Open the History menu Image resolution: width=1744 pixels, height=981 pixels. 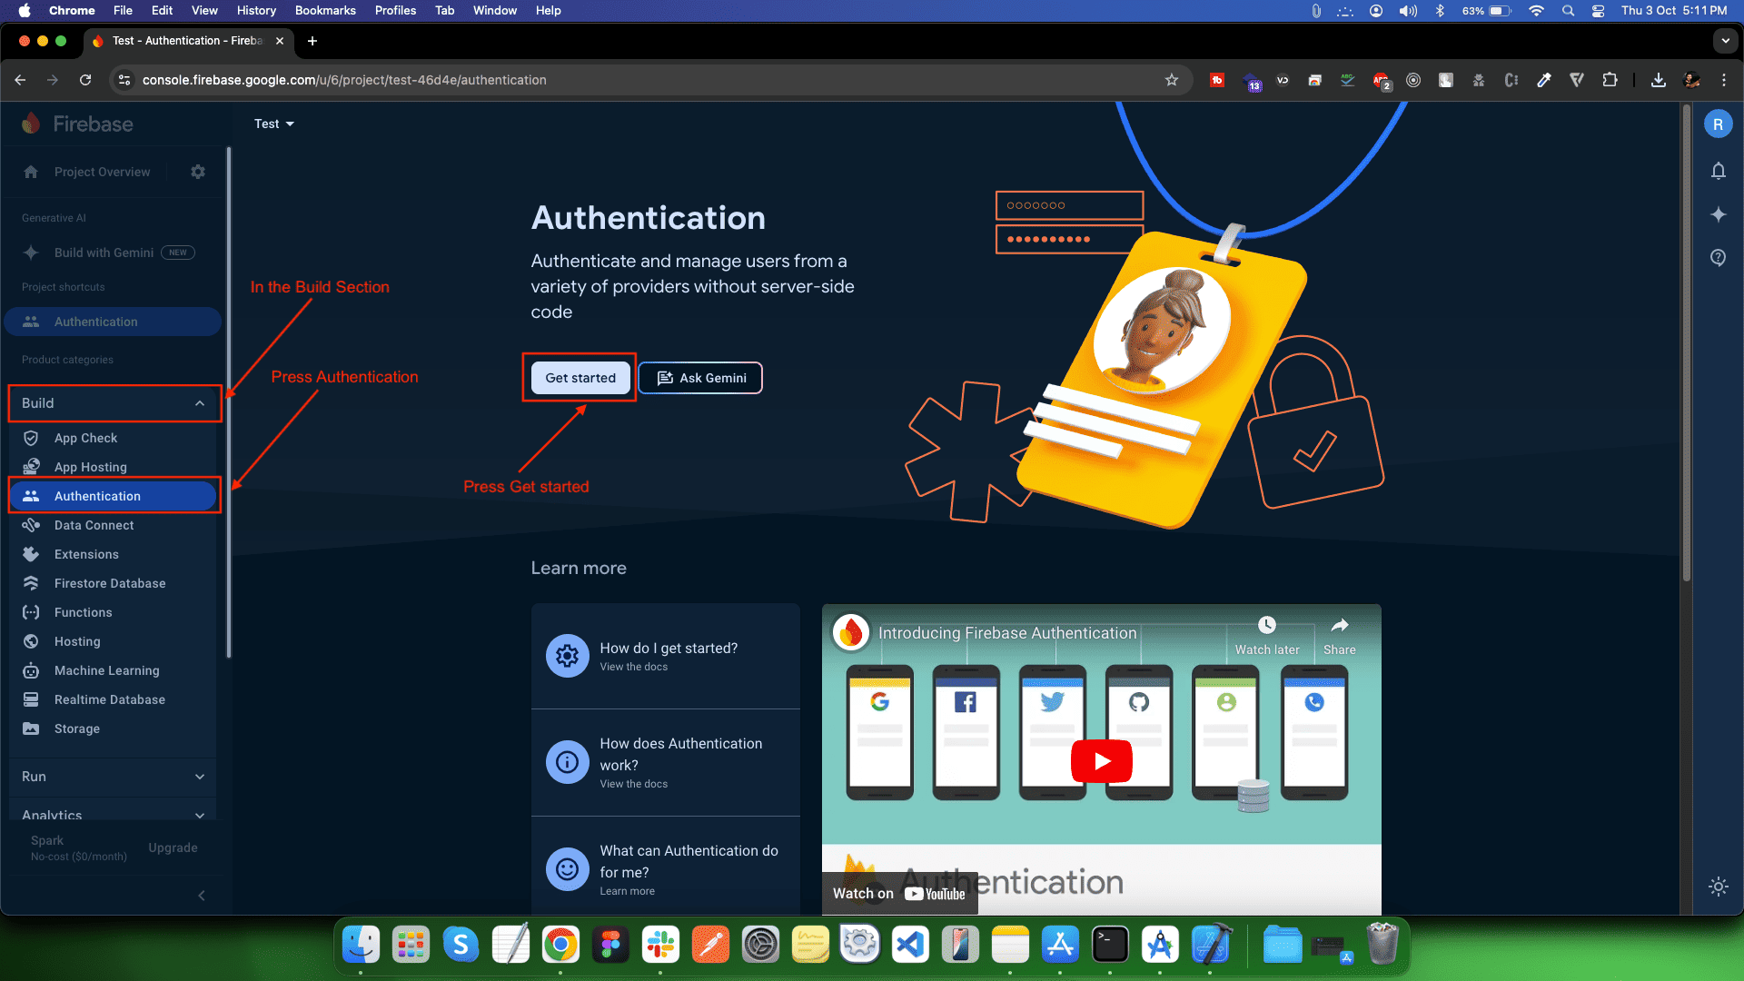[255, 10]
